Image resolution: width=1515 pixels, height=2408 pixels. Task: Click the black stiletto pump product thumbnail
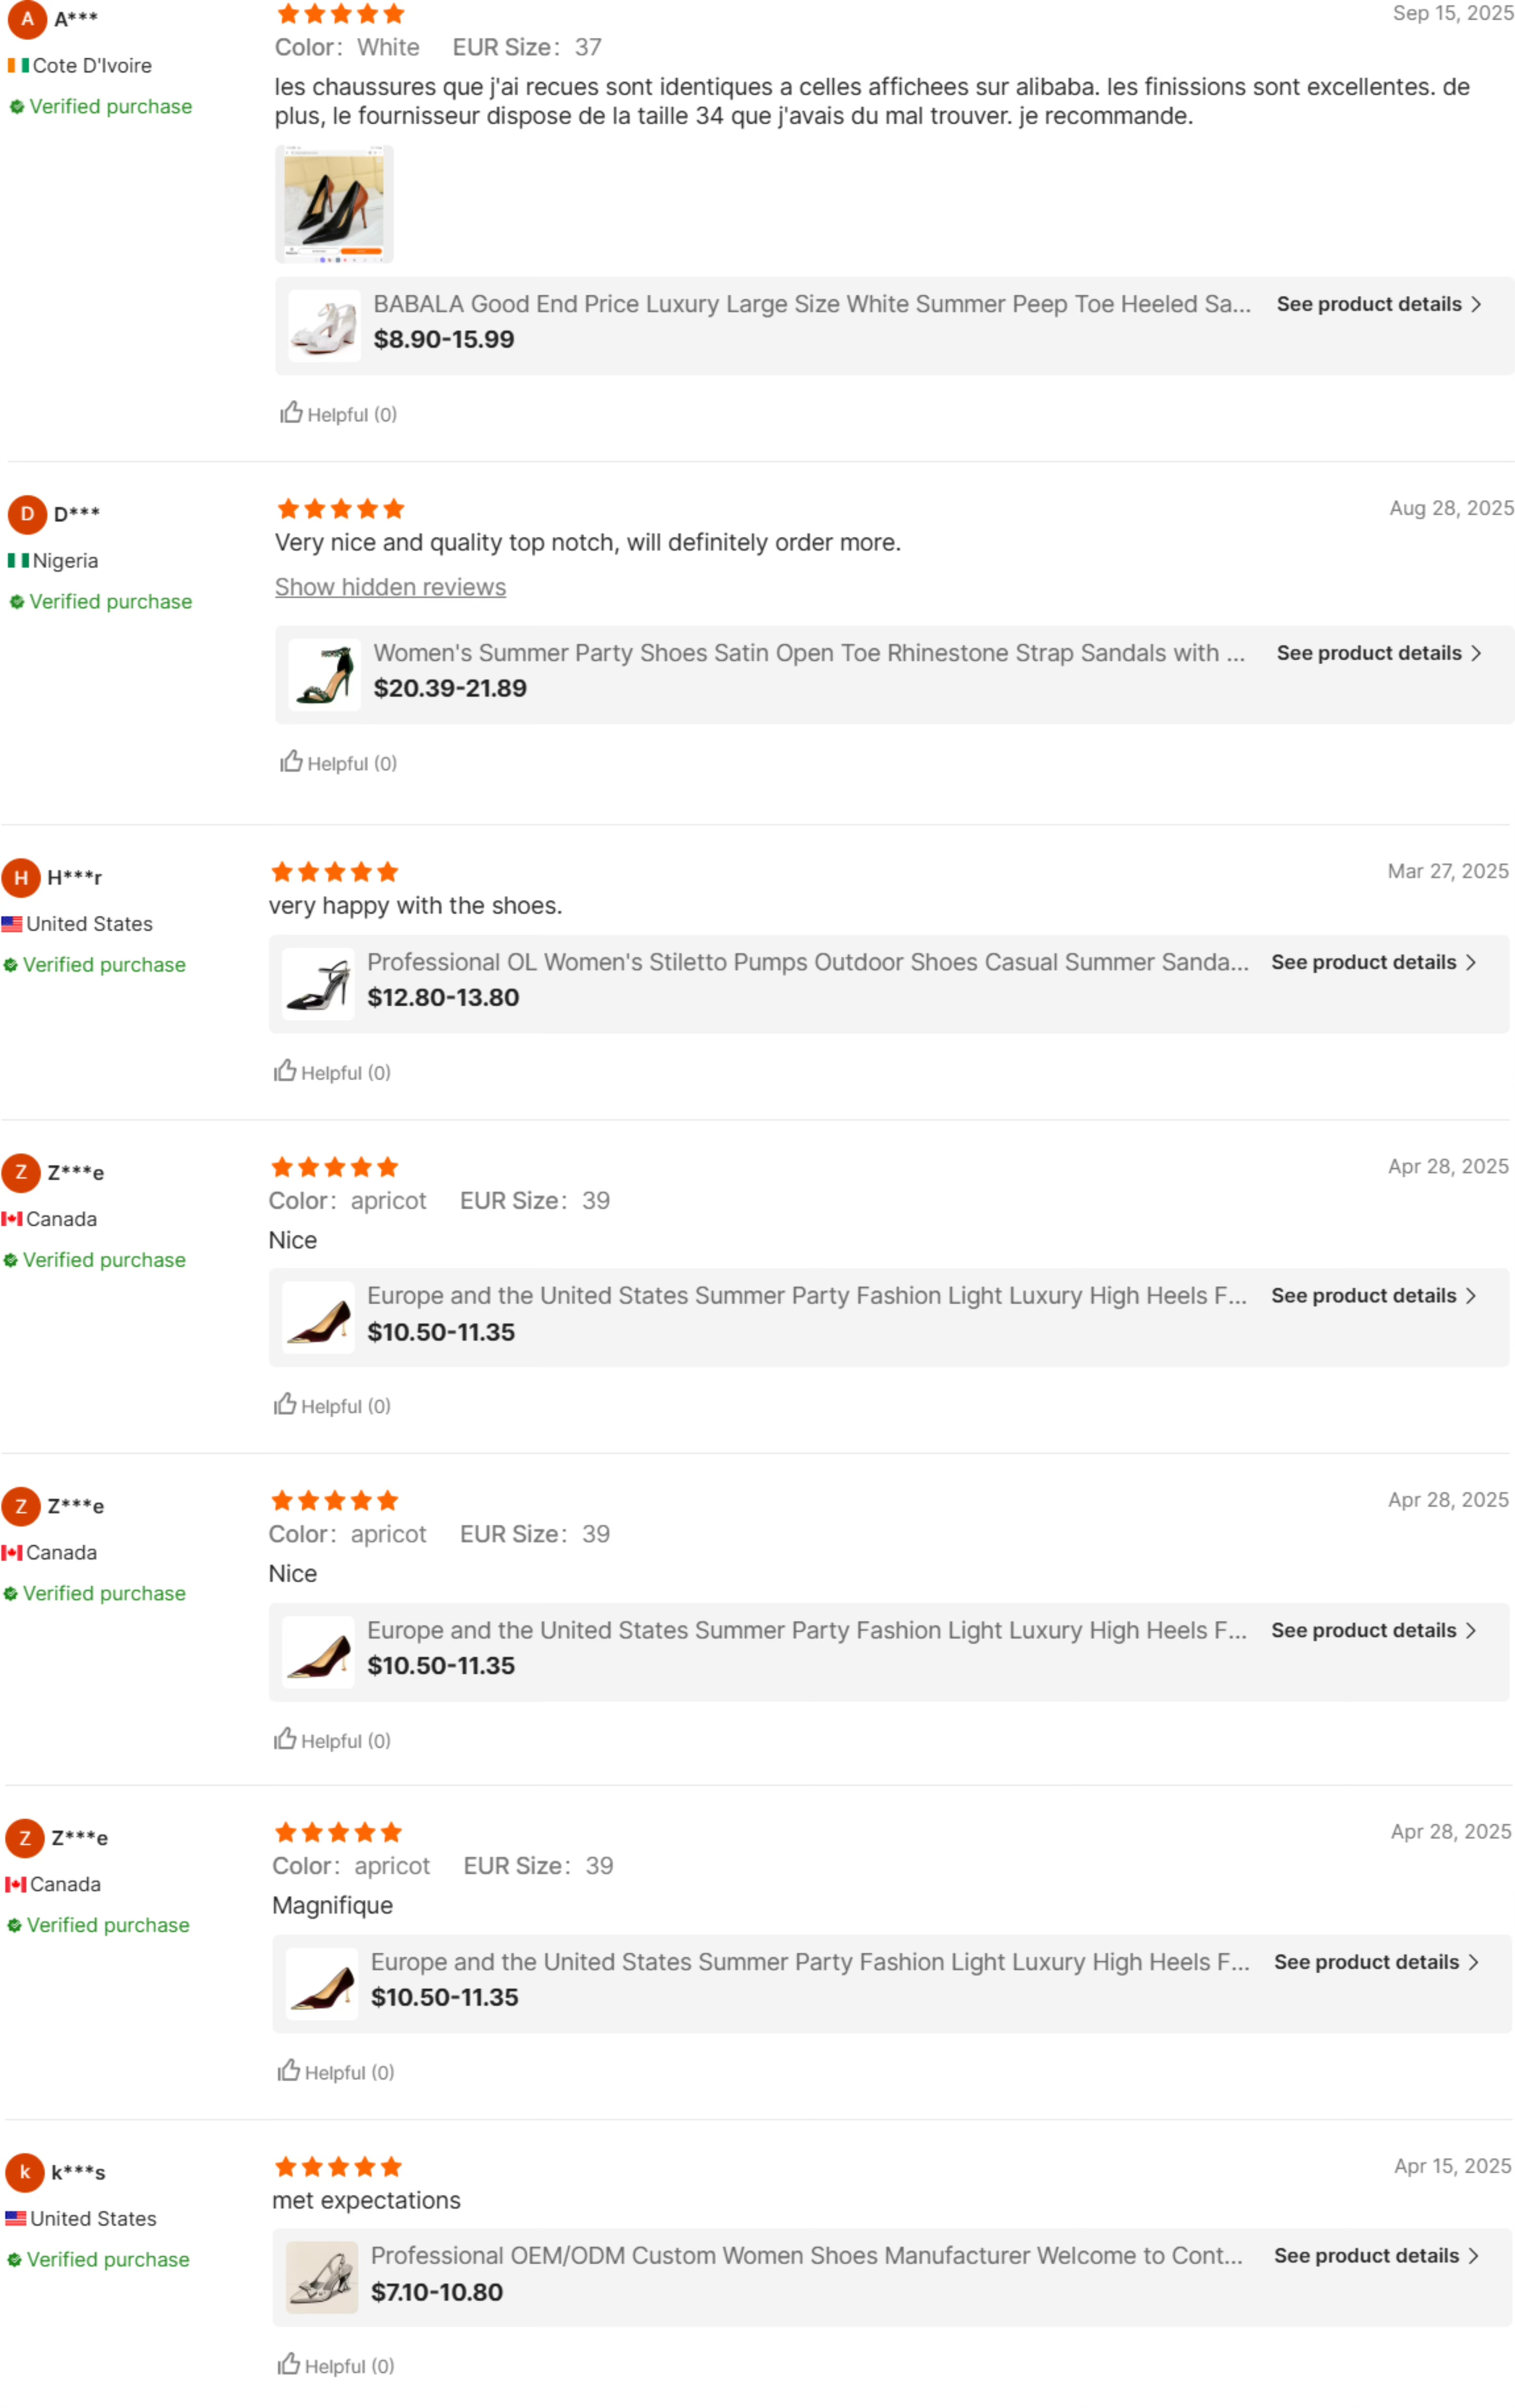(318, 984)
